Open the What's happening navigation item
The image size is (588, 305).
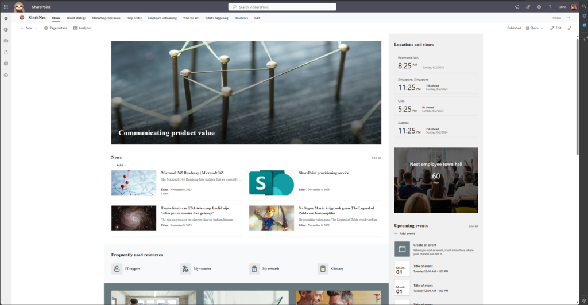click(216, 18)
